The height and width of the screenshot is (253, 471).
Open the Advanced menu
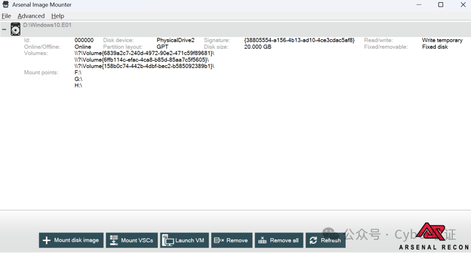(31, 16)
